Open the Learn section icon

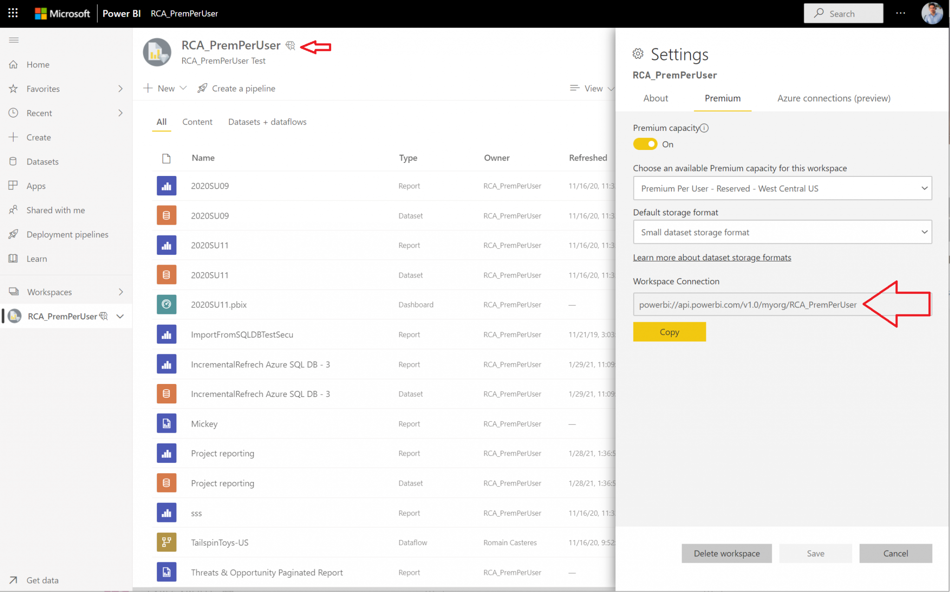(14, 259)
